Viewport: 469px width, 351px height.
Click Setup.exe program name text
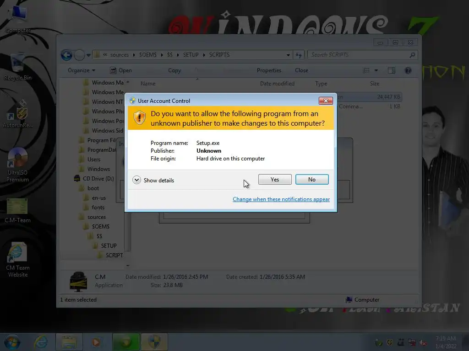tap(208, 143)
